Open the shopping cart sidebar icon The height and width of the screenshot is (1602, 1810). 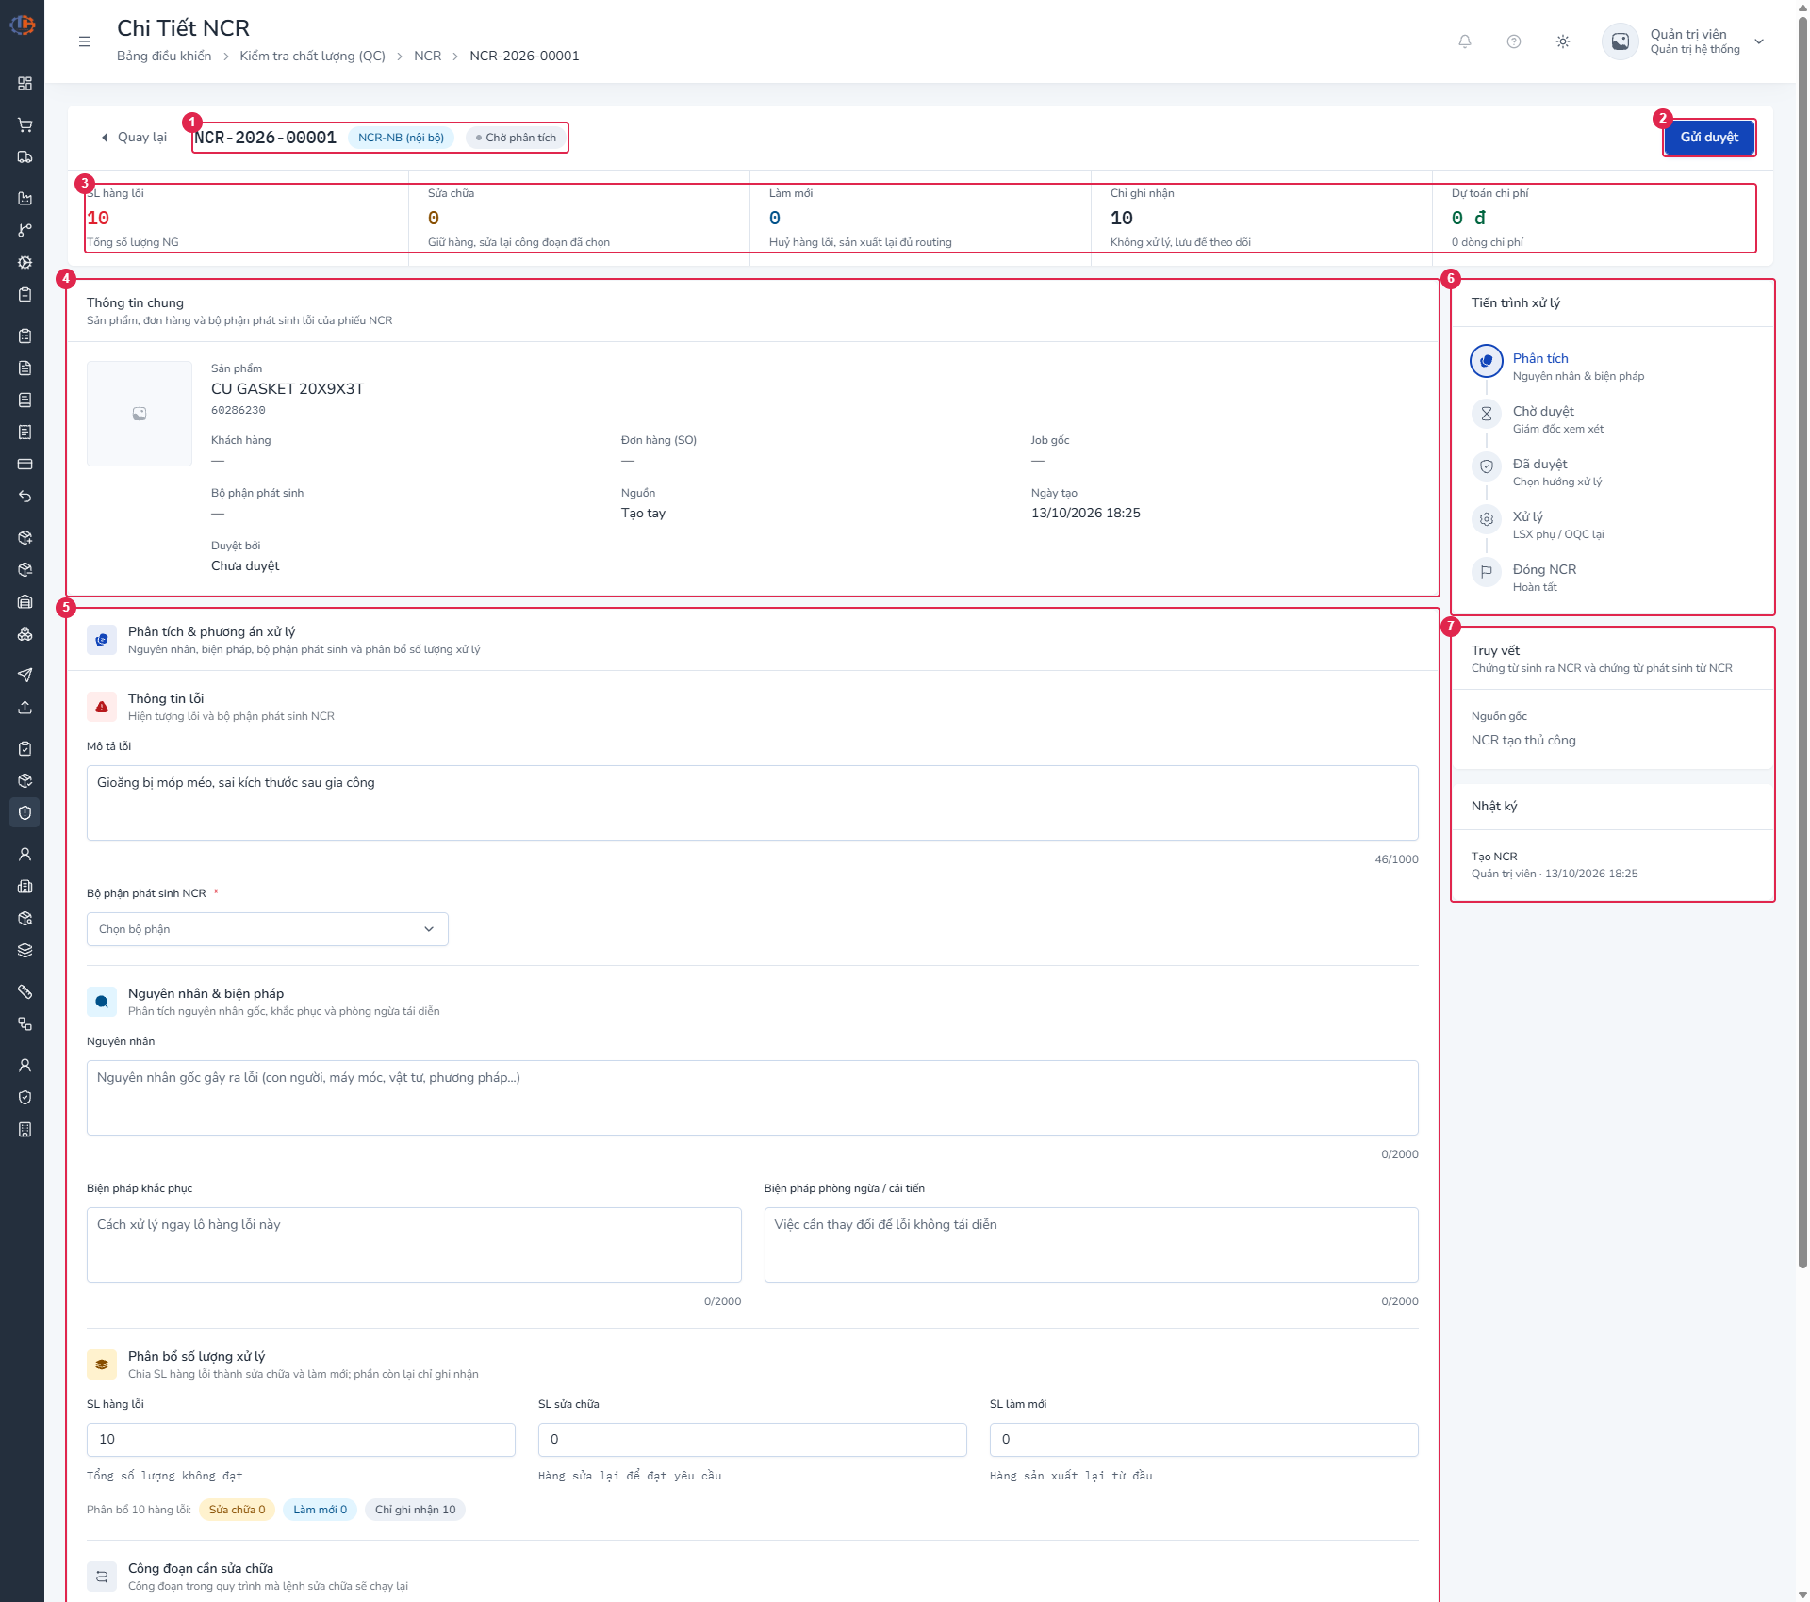point(25,124)
